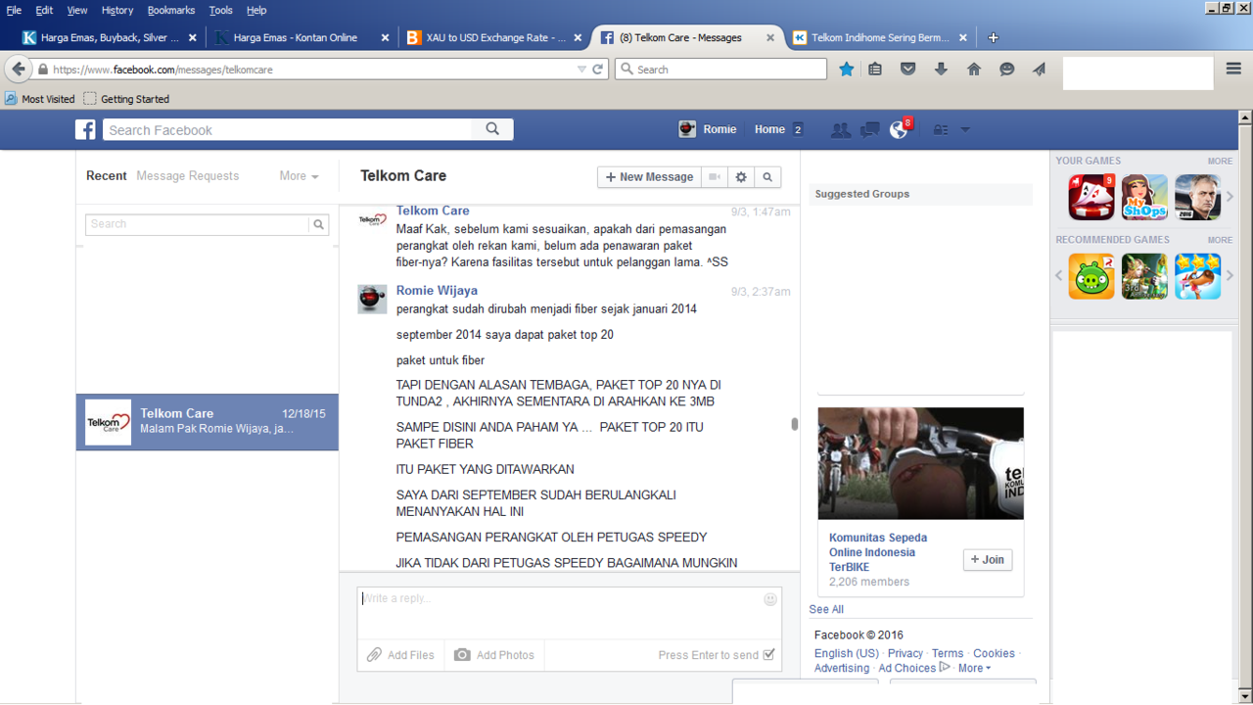Open Firefox Hello chat icon

[x=1006, y=69]
